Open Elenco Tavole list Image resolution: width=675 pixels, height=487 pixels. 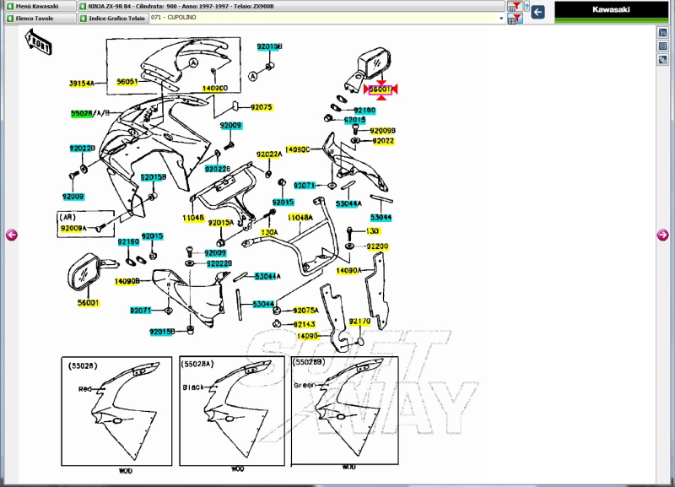(x=38, y=18)
